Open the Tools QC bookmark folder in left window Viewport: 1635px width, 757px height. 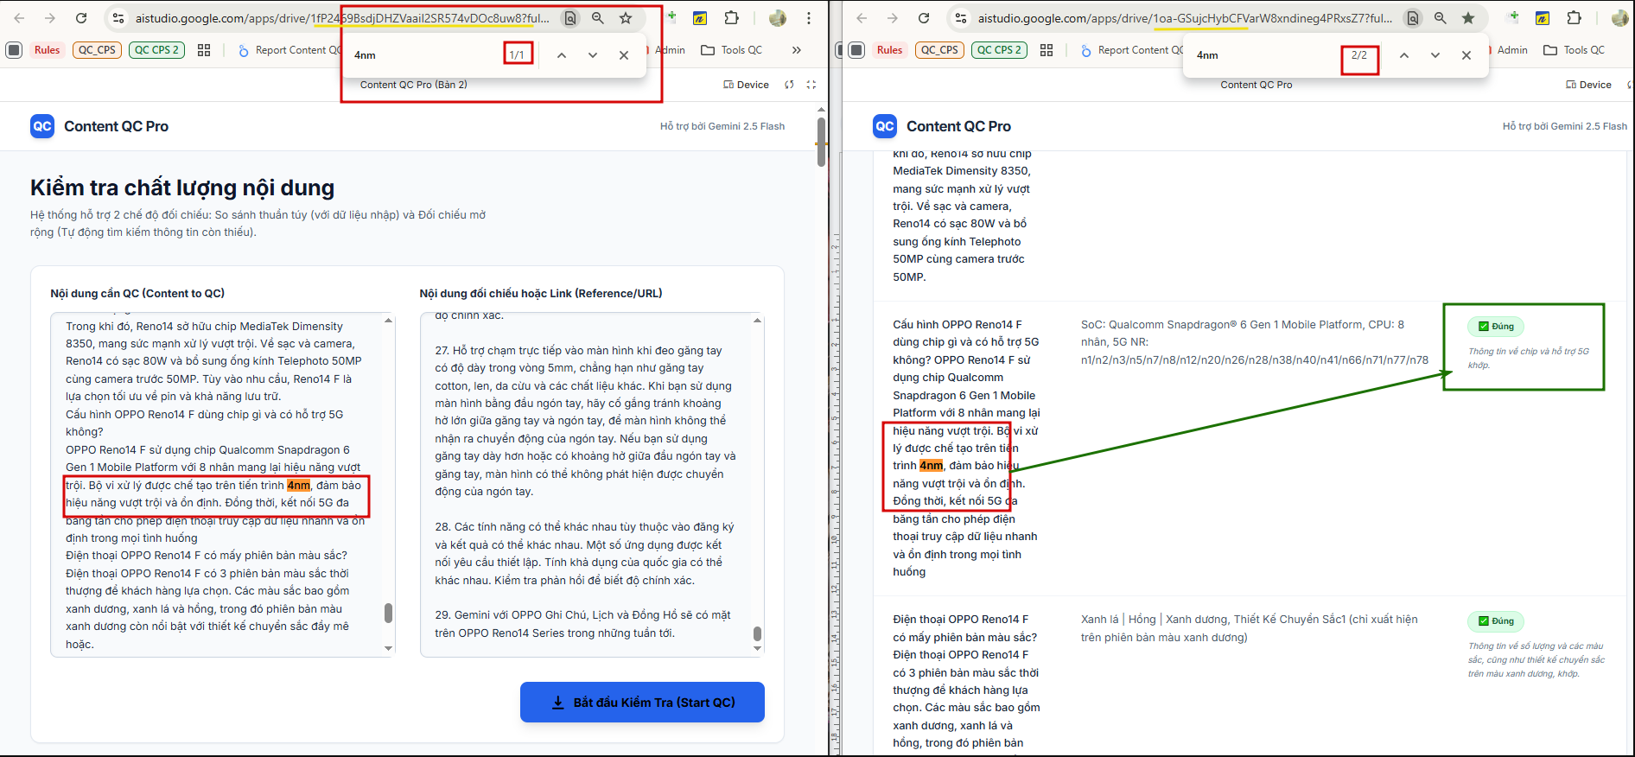[732, 50]
